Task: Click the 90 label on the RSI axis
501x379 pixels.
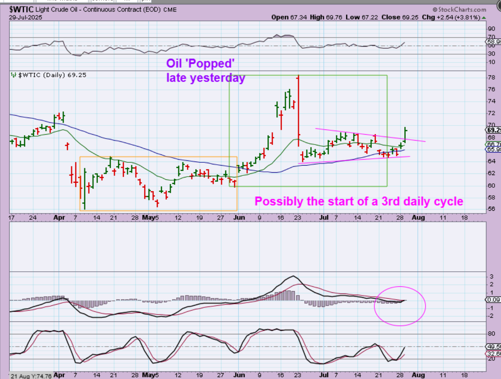Action: coord(491,29)
